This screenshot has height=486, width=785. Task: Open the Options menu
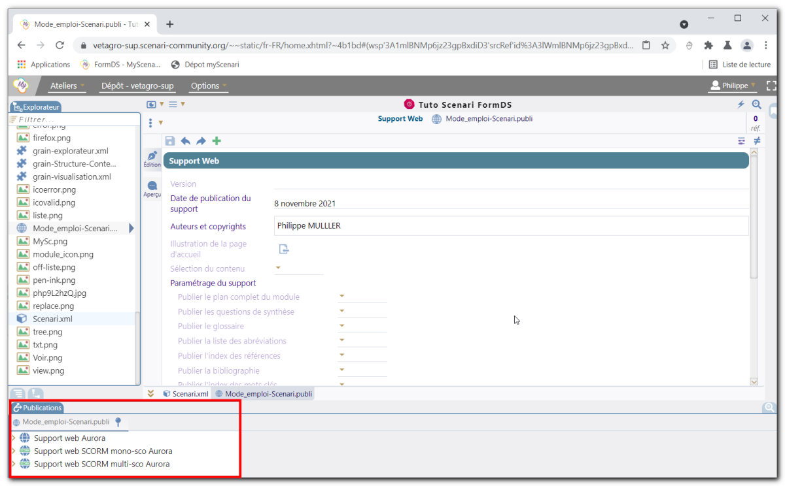[x=209, y=86]
